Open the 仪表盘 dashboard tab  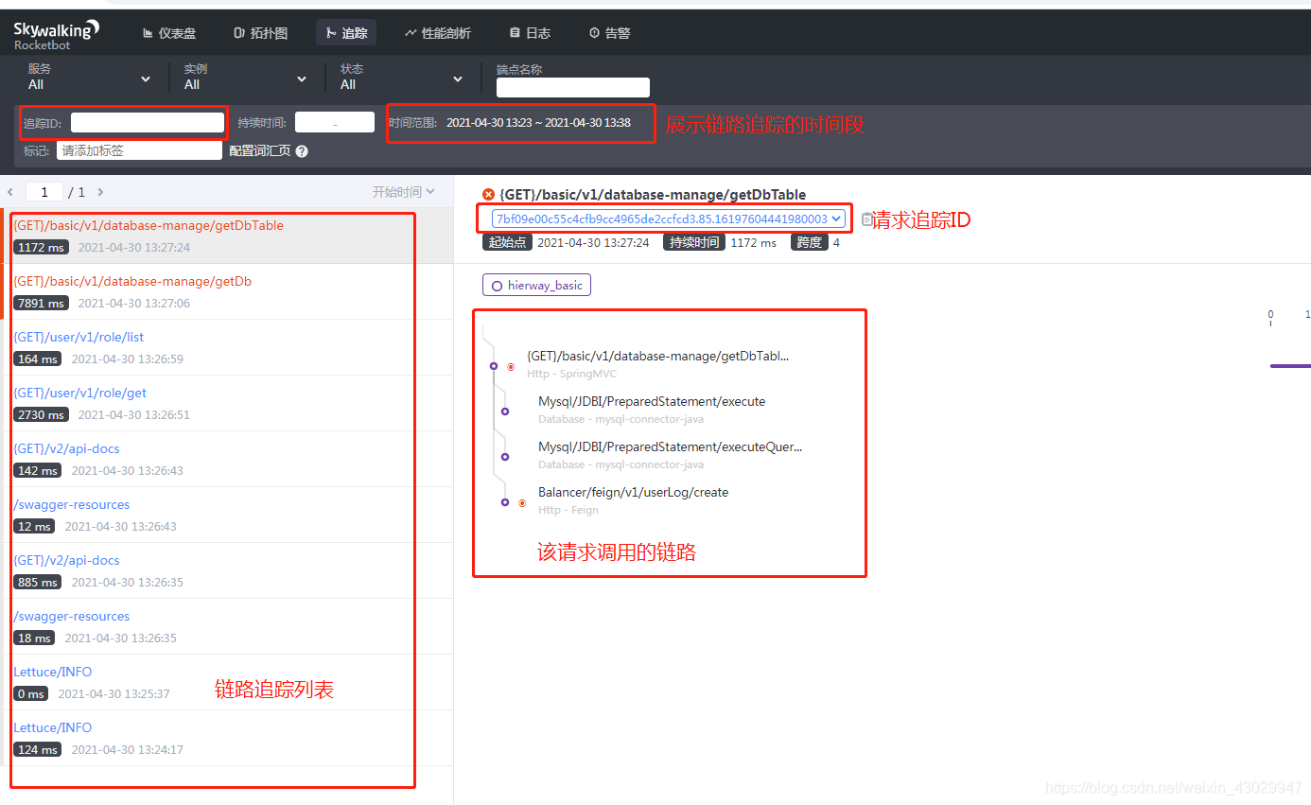(169, 33)
